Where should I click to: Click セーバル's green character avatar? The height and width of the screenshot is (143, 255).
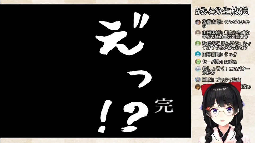198,61
